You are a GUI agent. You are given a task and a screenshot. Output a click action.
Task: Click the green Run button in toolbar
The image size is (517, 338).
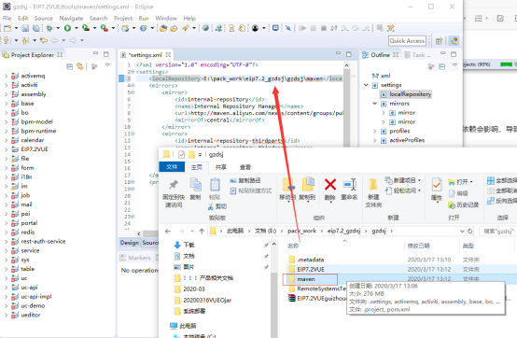tap(67, 28)
